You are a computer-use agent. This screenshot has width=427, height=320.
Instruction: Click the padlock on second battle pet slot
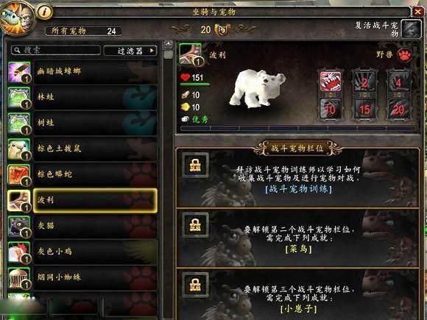(195, 225)
